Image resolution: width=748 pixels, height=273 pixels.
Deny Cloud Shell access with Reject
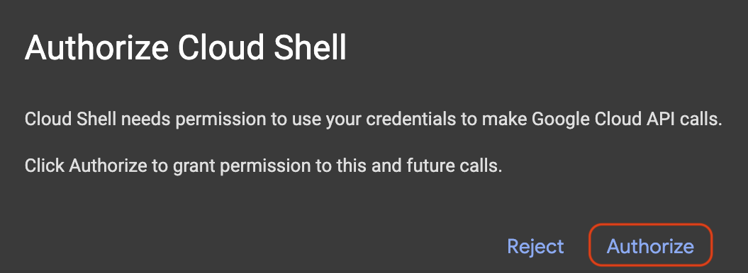tap(535, 246)
